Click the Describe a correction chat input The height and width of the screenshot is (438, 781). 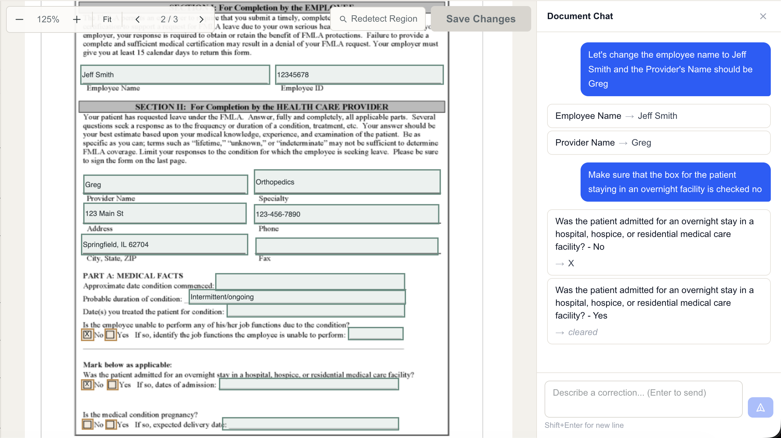pyautogui.click(x=643, y=399)
